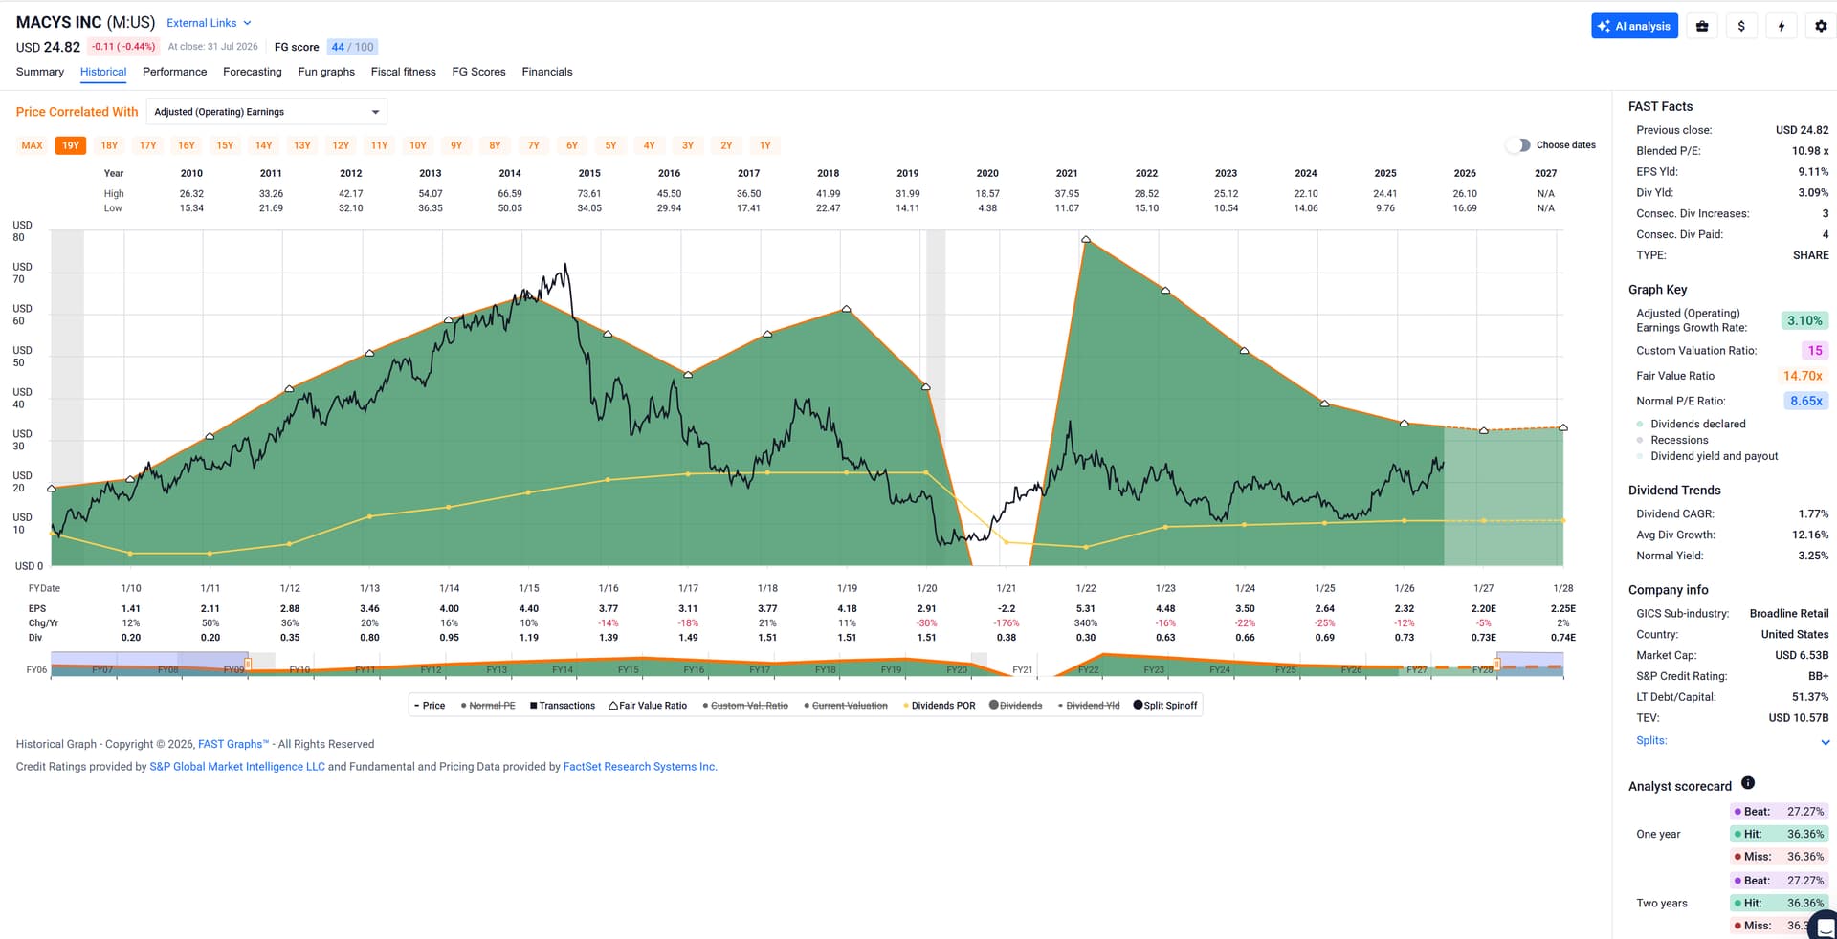Click the briefcase portfolio icon
Image resolution: width=1837 pixels, height=939 pixels.
1702,26
